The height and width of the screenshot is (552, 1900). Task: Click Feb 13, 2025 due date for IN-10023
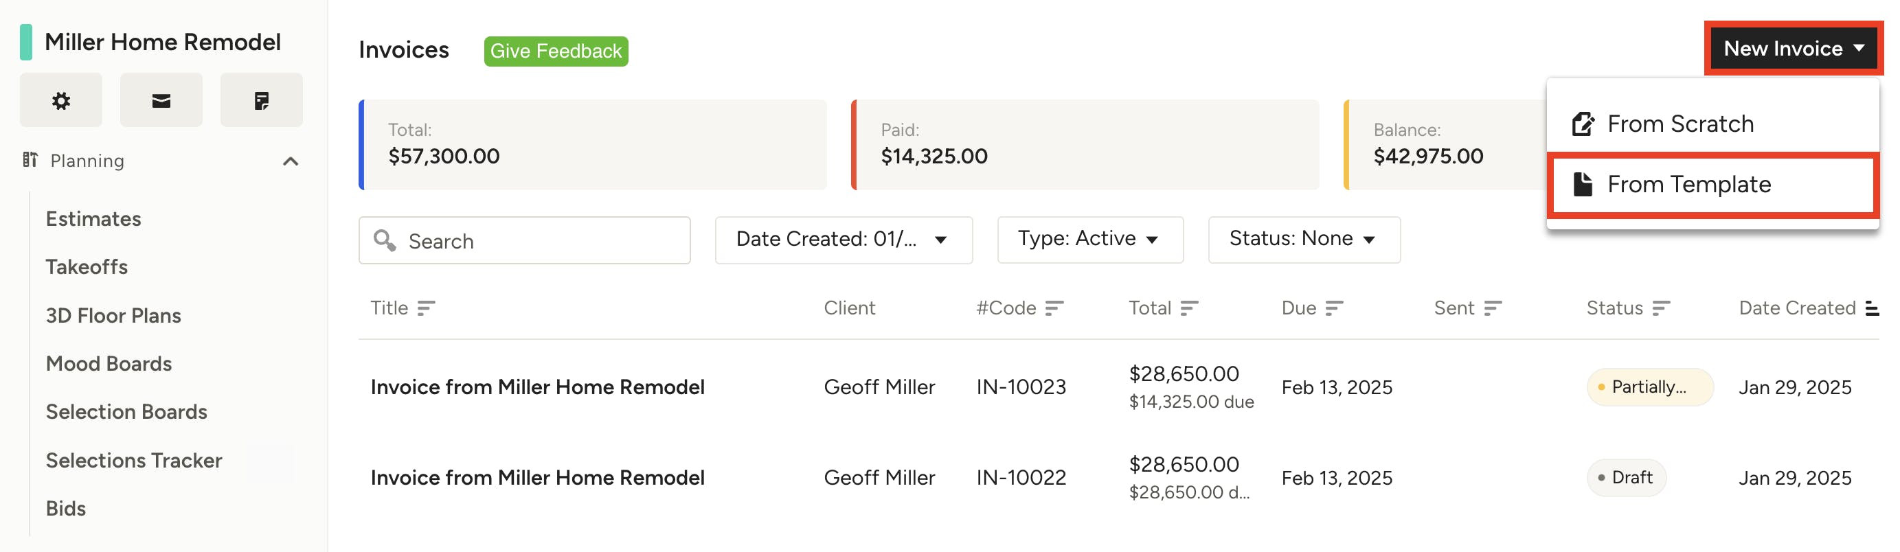click(x=1337, y=387)
